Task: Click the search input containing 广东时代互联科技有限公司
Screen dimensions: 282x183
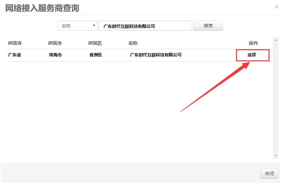Action: tap(145, 26)
